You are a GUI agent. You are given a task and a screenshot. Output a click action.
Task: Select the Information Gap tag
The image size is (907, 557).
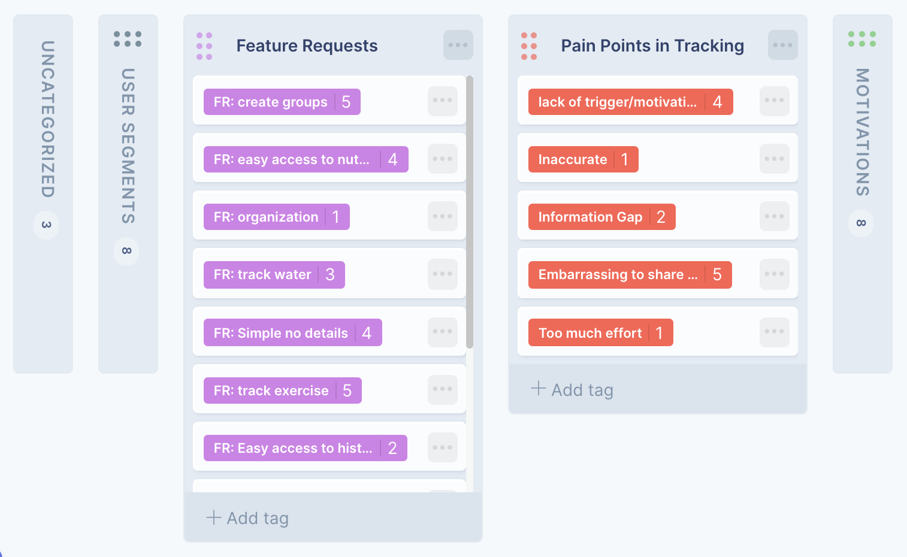(x=602, y=217)
